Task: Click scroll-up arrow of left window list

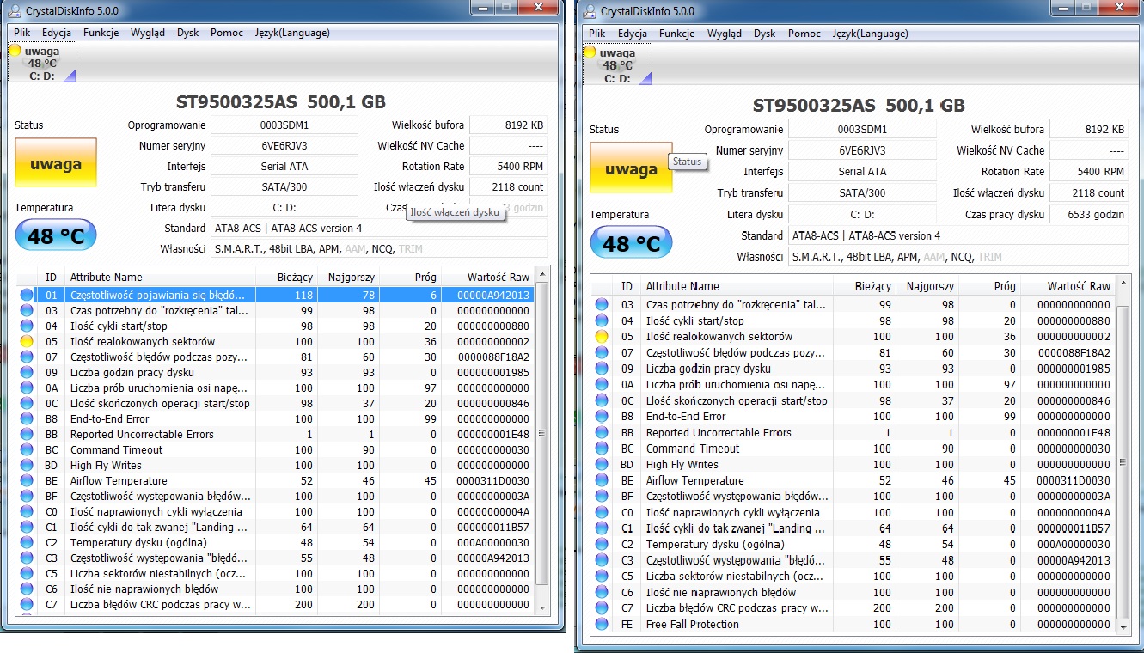Action: click(541, 274)
